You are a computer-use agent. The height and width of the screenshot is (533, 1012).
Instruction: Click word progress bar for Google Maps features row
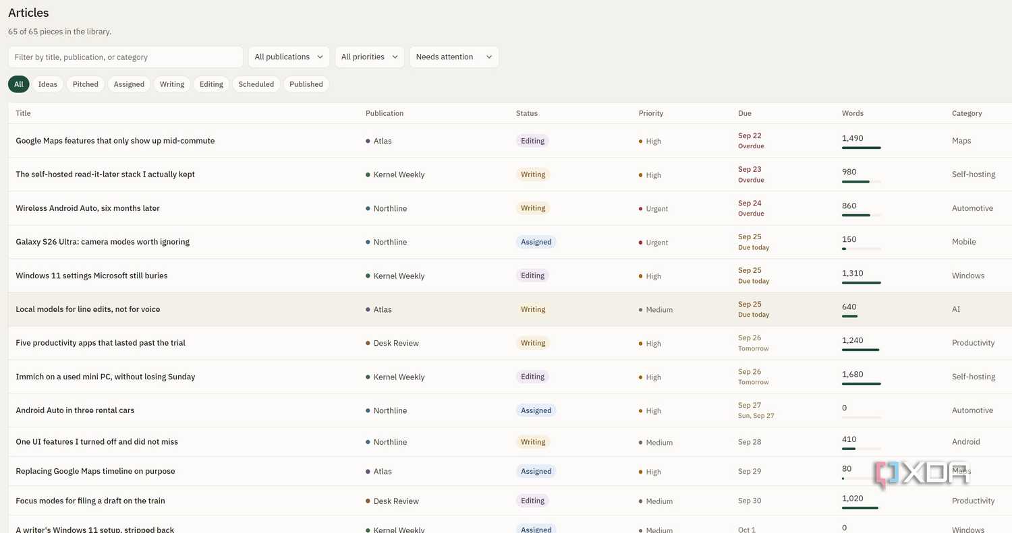(862, 148)
